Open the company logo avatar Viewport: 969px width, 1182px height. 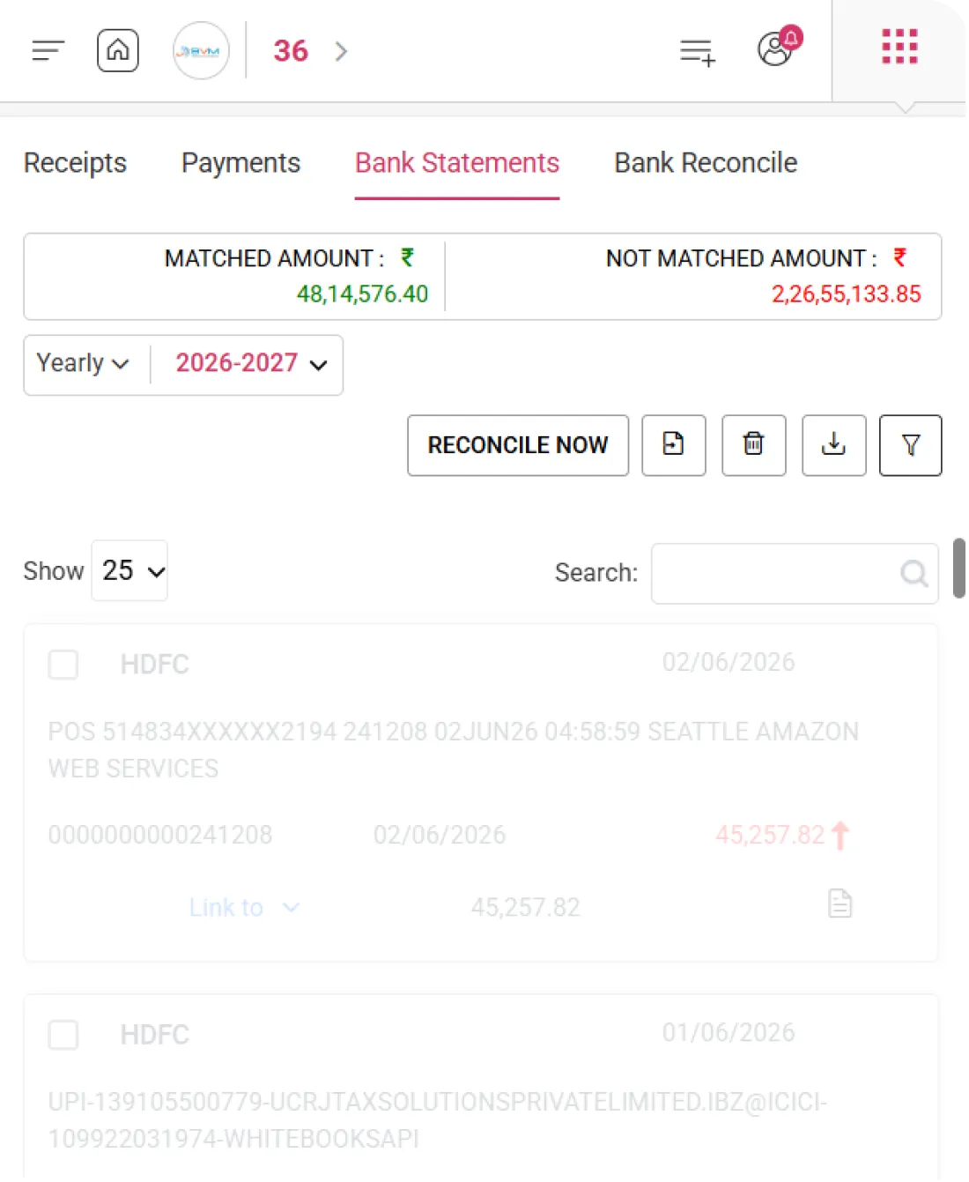coord(201,50)
